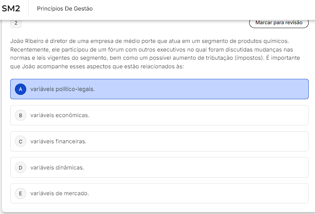Click the SM2 logo
Image resolution: width=315 pixels, height=214 pixels.
11,9
